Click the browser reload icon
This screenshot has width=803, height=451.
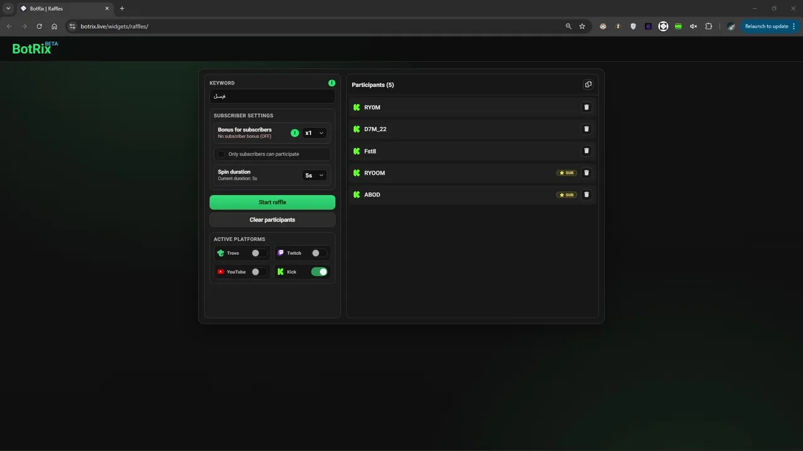click(x=39, y=26)
